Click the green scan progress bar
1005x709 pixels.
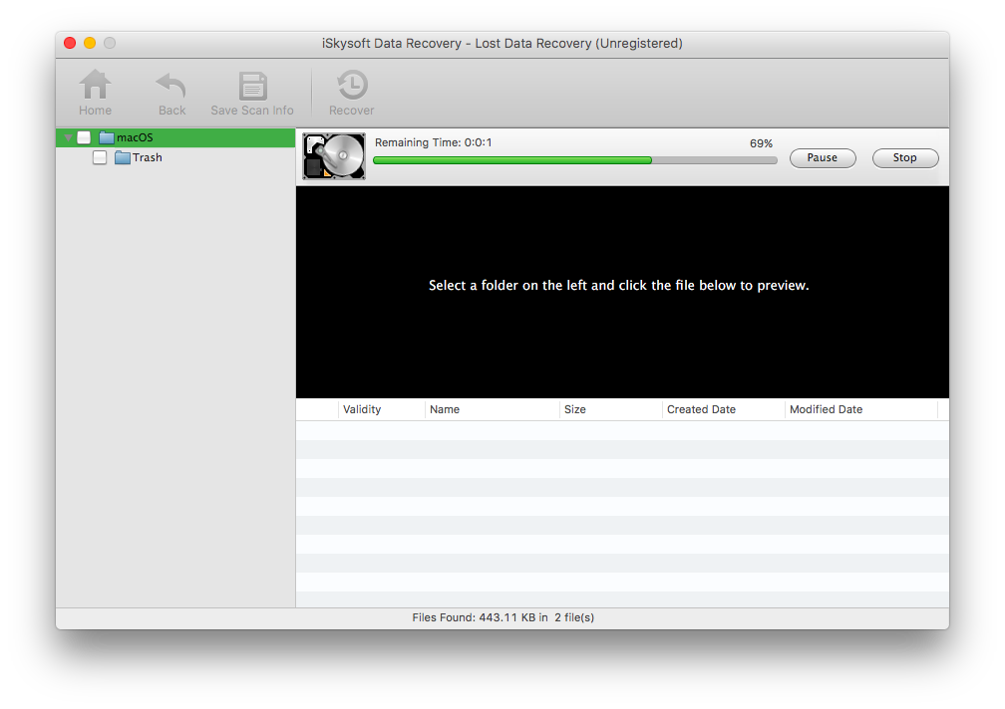point(575,160)
